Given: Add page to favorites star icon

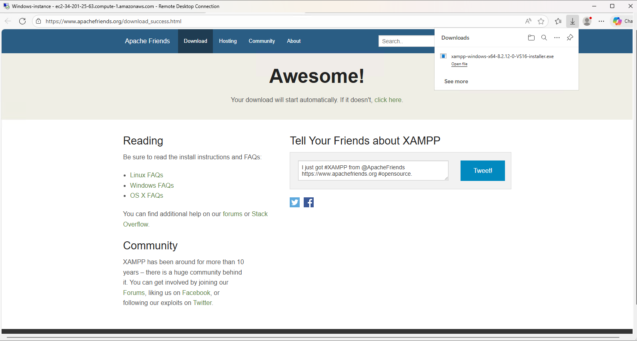Looking at the screenshot, I should coord(541,21).
